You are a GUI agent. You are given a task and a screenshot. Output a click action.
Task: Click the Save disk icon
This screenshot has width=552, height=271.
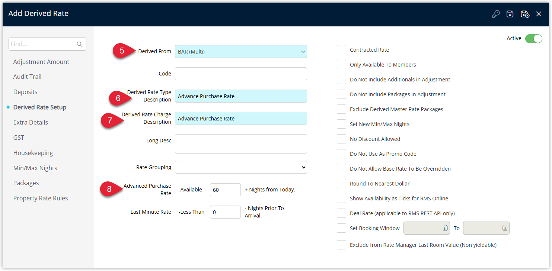pyautogui.click(x=510, y=14)
